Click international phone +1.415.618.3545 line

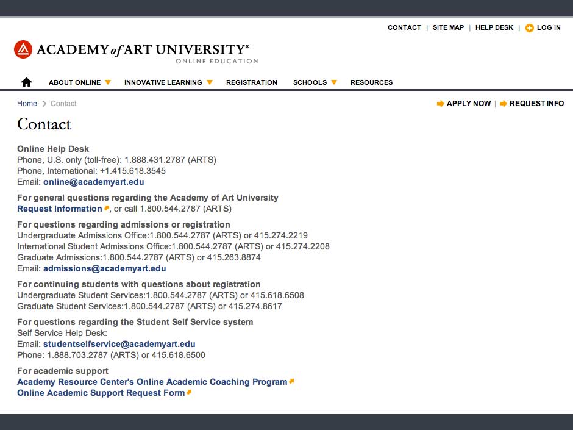pyautogui.click(x=91, y=171)
